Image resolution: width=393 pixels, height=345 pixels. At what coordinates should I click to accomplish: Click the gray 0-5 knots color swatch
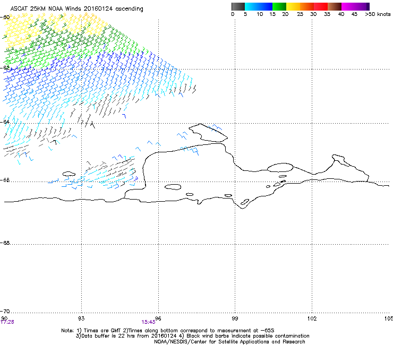pyautogui.click(x=238, y=6)
